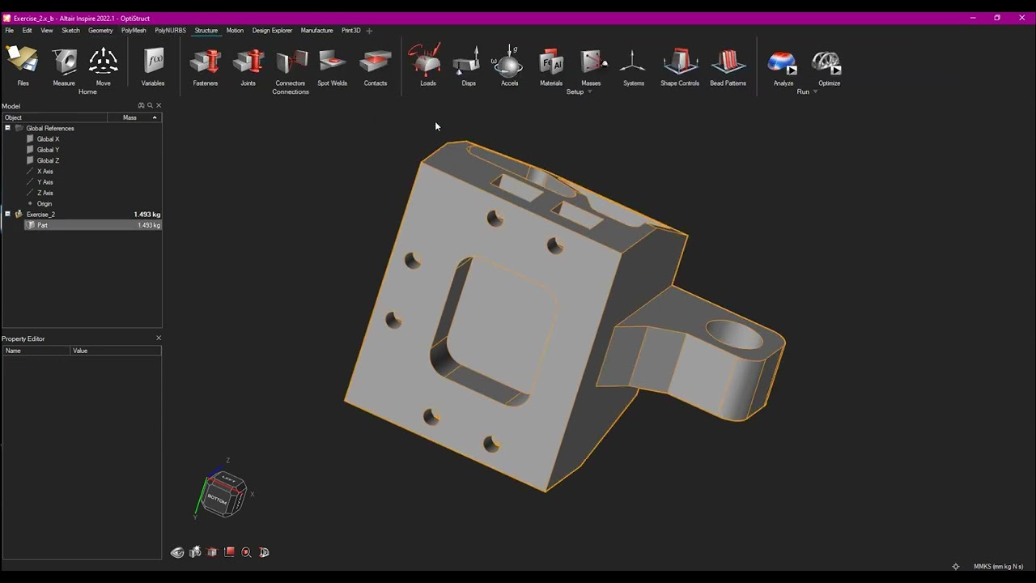1036x583 pixels.
Task: Select the Global Y tree item
Action: [x=48, y=150]
